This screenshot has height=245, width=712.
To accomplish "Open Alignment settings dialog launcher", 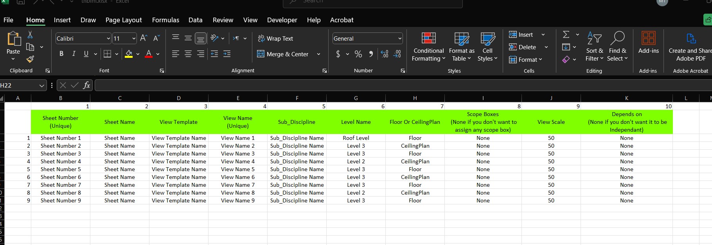I will point(324,71).
